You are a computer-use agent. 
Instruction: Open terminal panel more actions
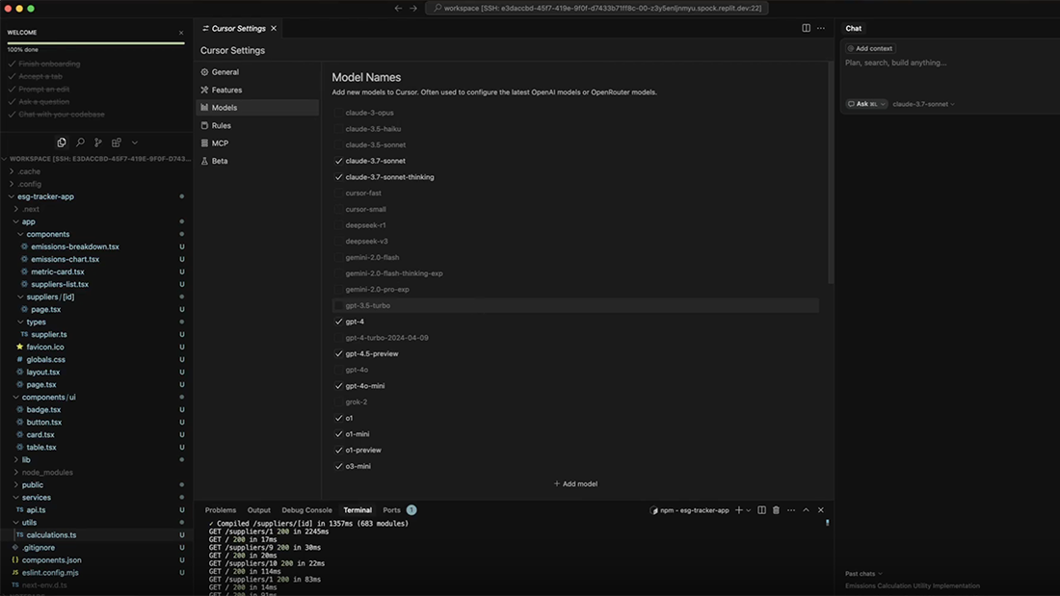(791, 510)
